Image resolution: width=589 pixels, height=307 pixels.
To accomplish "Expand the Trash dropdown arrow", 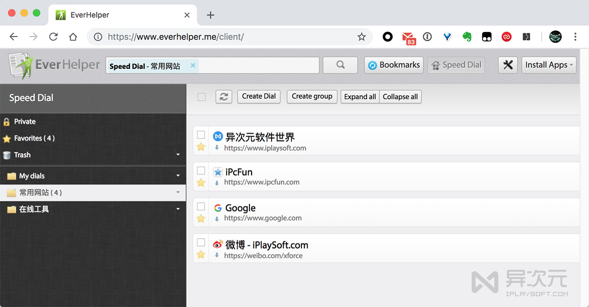I will point(178,155).
